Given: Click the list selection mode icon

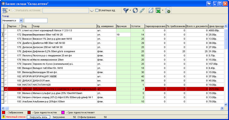Looking at the screenshot, I should 5,11.
